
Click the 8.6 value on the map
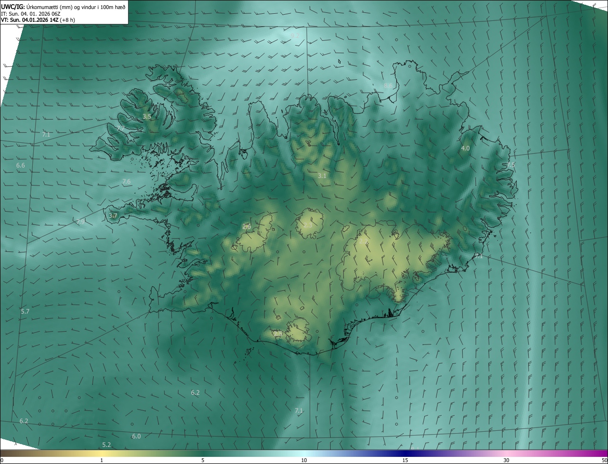point(388,85)
